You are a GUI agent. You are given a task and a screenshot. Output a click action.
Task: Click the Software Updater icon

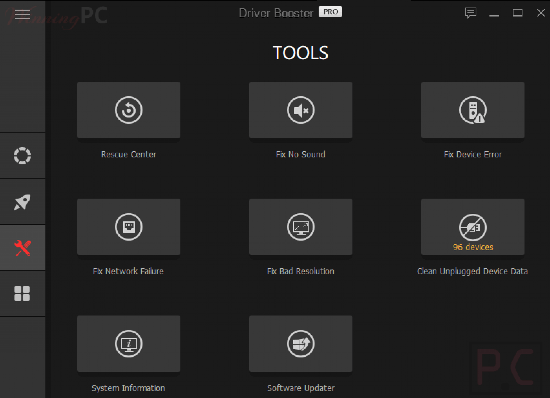pyautogui.click(x=301, y=344)
